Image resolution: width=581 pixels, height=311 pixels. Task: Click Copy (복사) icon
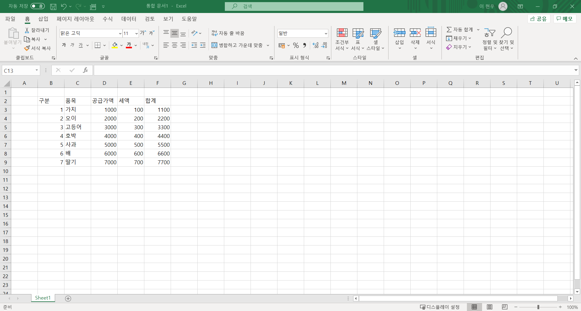27,39
